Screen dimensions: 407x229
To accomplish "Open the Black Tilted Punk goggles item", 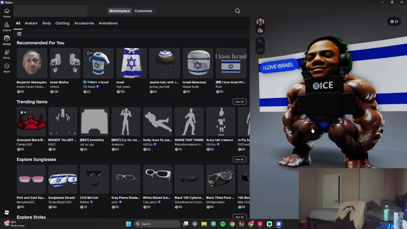I will [x=221, y=179].
